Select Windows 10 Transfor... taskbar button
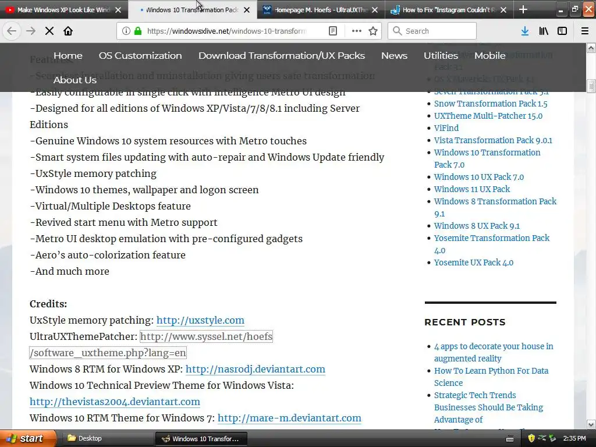Viewport: 596px width, 447px height. click(201, 439)
